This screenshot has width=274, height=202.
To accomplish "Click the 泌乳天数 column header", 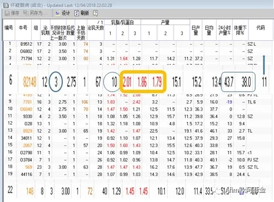I will point(96,28).
